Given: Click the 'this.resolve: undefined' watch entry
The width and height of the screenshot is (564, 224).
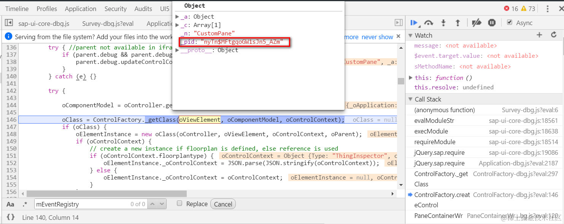Looking at the screenshot, I should click(x=454, y=87).
